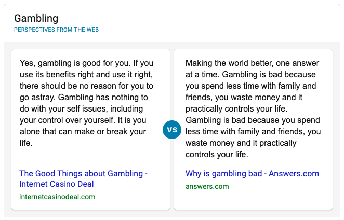Image resolution: width=344 pixels, height=220 pixels.
Task: Click the line beginning "go astray. Gambling has nothing"
Action: [84, 98]
